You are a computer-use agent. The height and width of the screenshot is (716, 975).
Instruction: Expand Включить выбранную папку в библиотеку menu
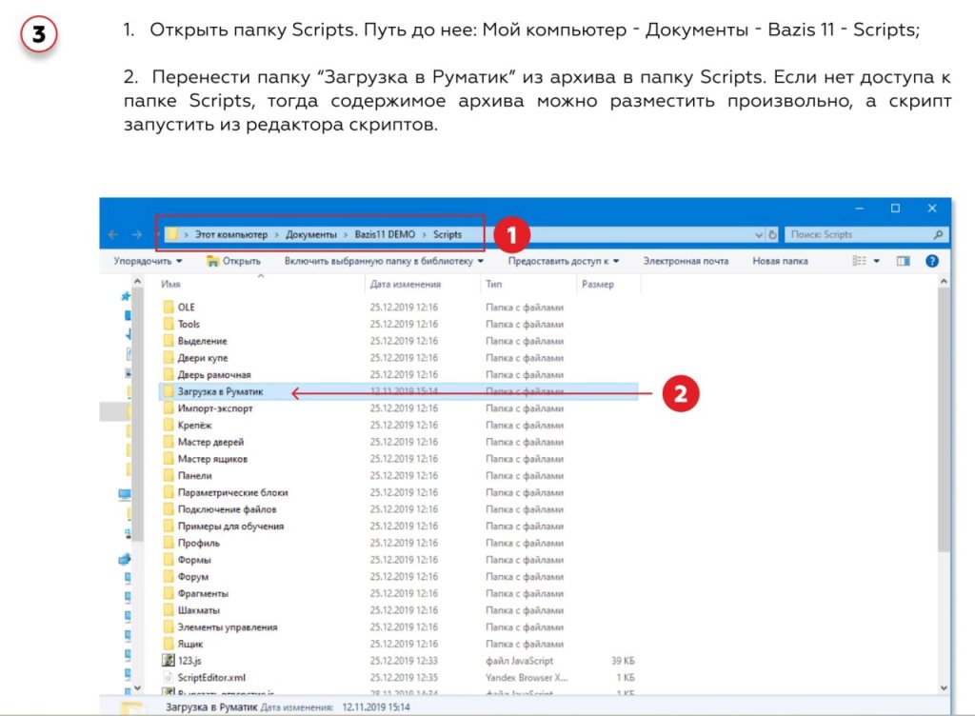point(384,261)
